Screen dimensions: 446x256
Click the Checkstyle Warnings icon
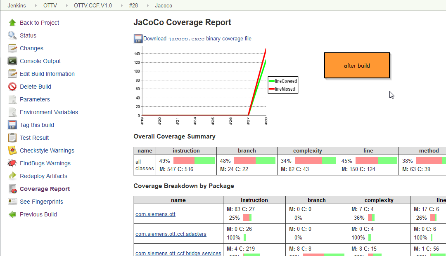(x=12, y=150)
